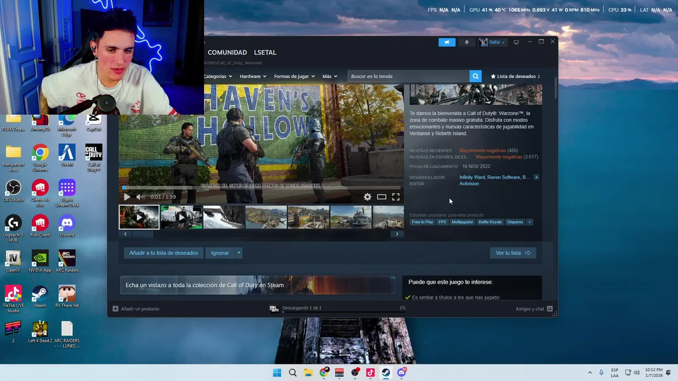Screen dimensions: 678x381
Task: Enter fullscreen on the trailer video
Action: pyautogui.click(x=396, y=197)
